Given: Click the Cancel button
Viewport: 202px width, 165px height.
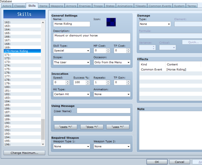Looking at the screenshot, I should (x=180, y=162).
